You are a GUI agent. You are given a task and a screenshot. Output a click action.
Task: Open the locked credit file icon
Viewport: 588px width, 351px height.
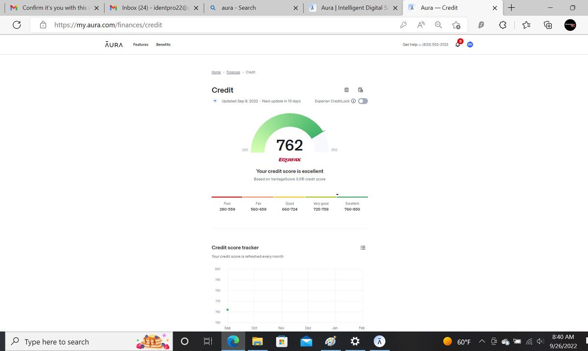point(361,90)
